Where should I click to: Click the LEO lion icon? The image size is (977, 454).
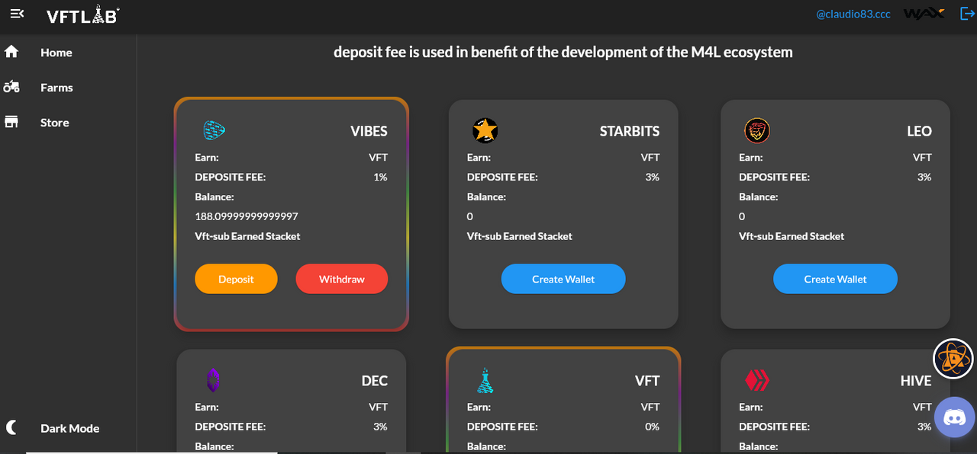[x=757, y=131]
